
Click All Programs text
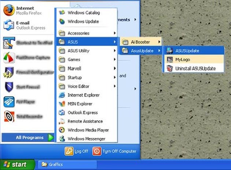tap(30, 138)
